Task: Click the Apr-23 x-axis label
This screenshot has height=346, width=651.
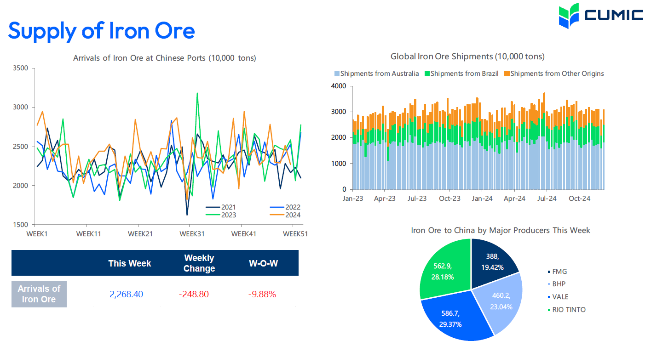Action: coord(385,199)
